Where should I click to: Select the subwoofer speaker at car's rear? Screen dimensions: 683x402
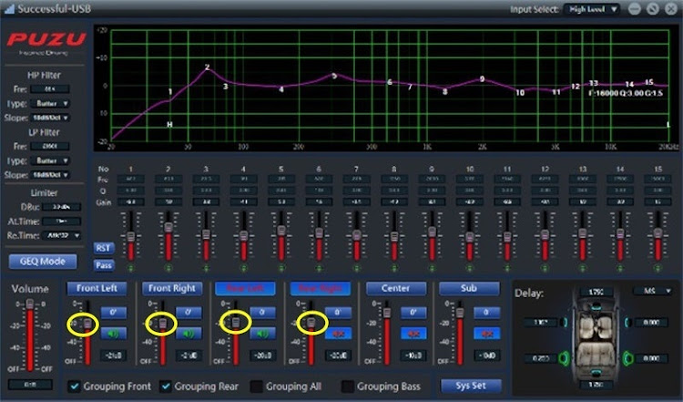pos(596,372)
